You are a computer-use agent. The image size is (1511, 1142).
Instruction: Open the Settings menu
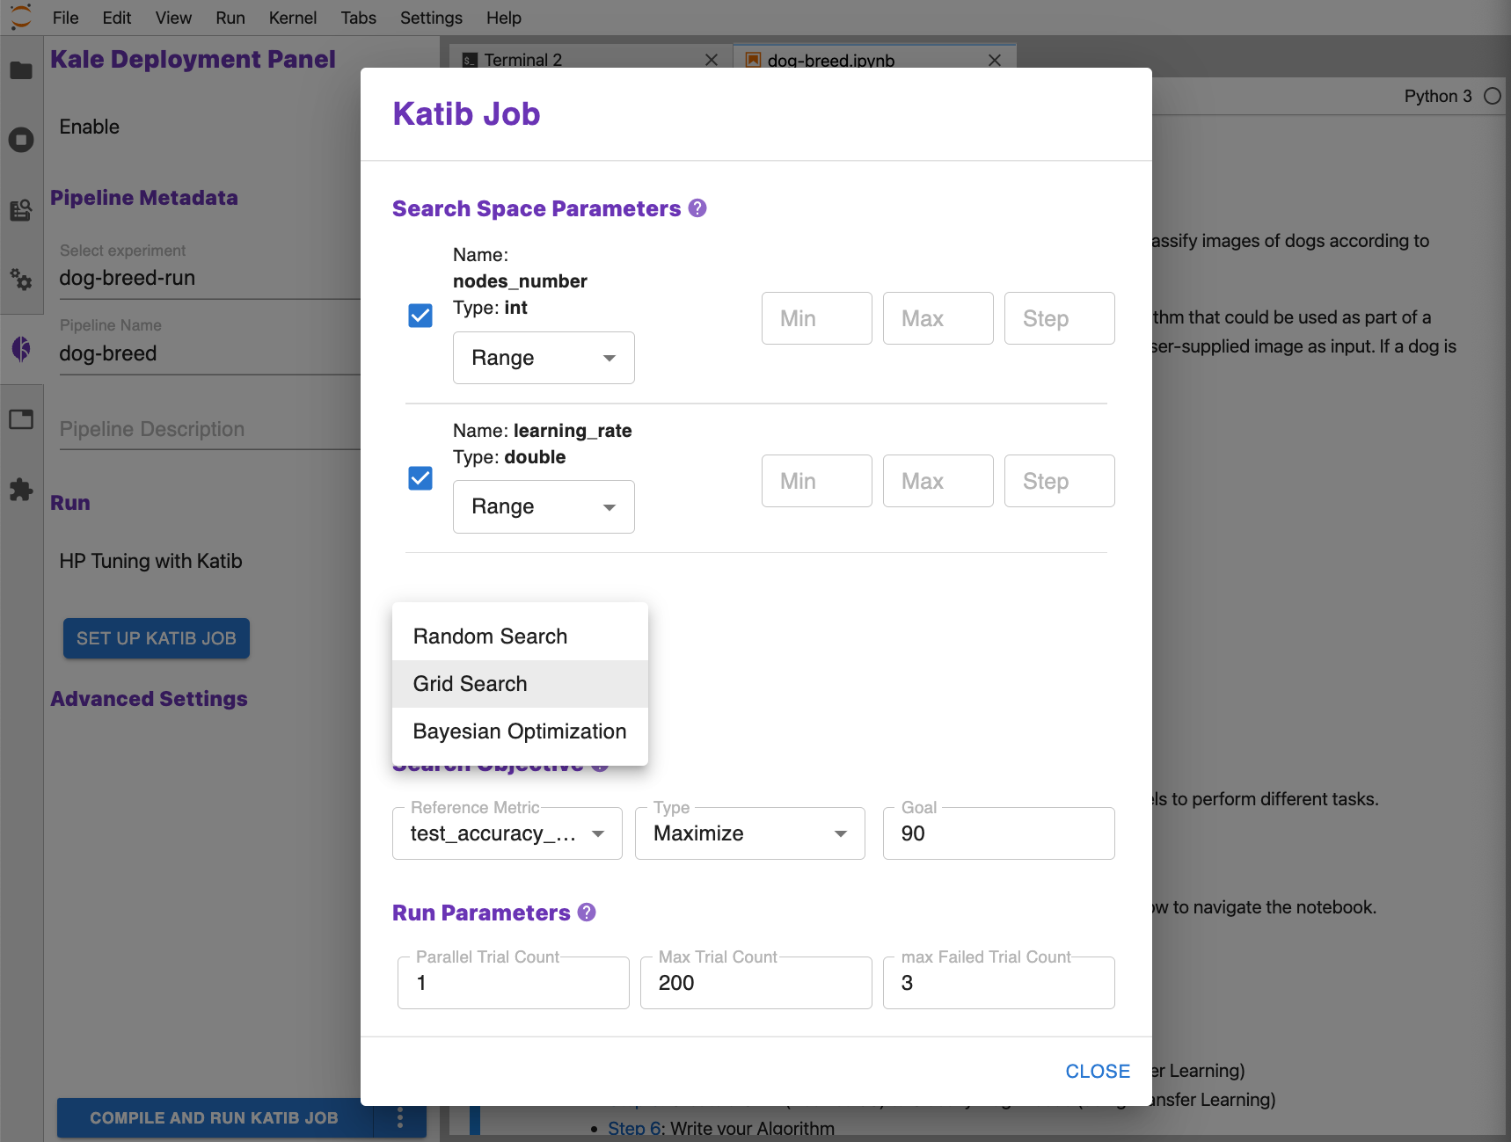[x=431, y=18]
